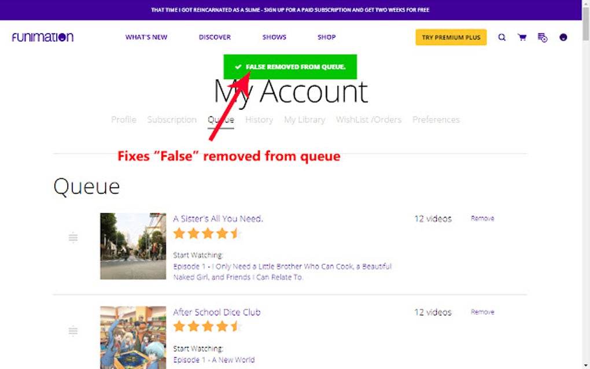This screenshot has width=590, height=369.
Task: Click '12 videos' for After School Dice Club
Action: (433, 312)
